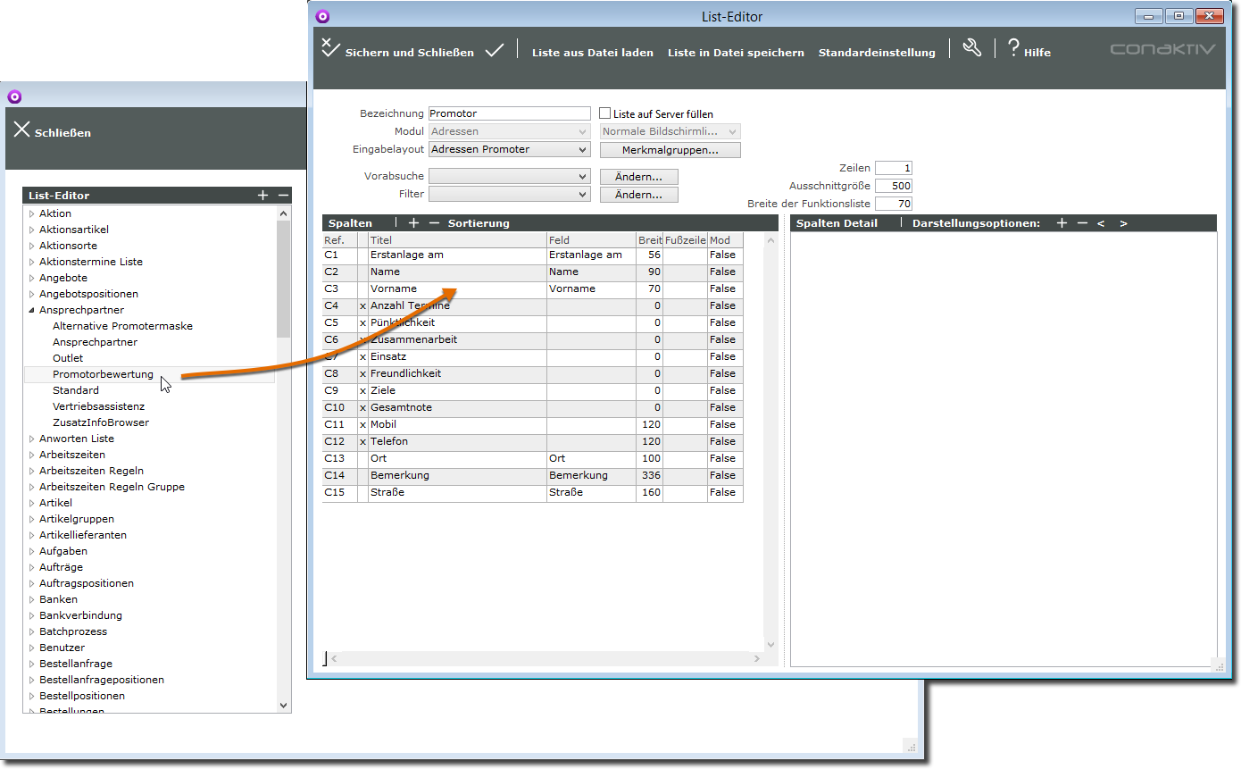Click Darstellungsoptionen right arrow icon
Viewport: 1241px width, 769px height.
click(1123, 223)
